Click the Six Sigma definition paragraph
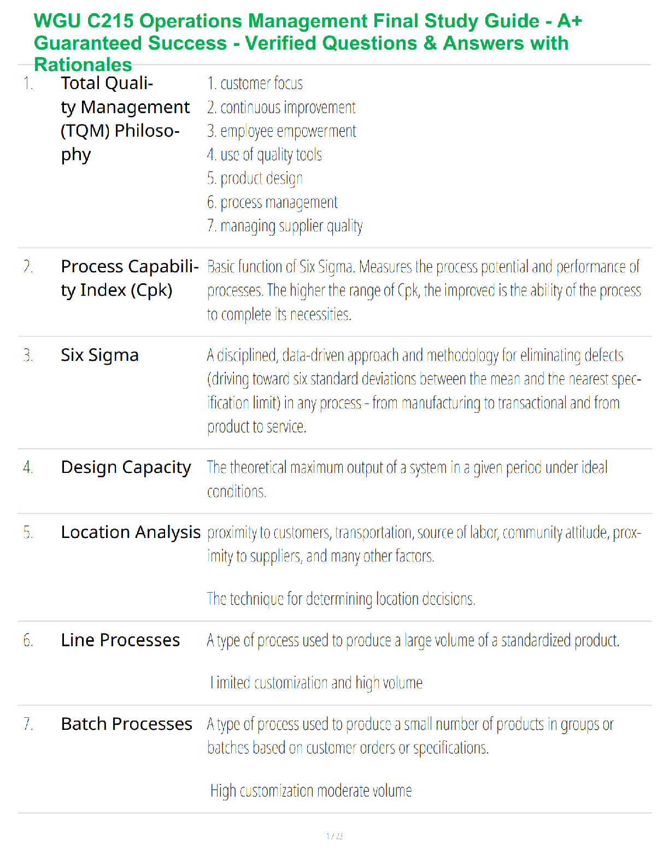The image size is (669, 866). click(424, 391)
